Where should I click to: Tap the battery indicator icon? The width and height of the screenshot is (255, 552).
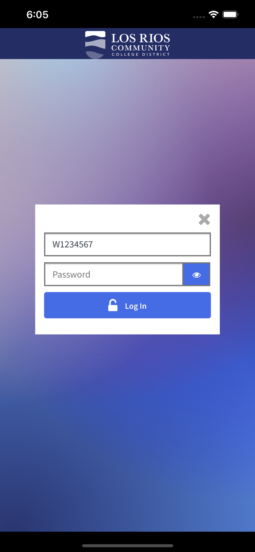pos(230,14)
